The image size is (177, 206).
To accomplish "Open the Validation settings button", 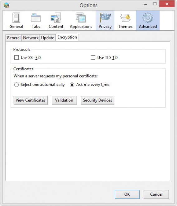I will [x=64, y=100].
